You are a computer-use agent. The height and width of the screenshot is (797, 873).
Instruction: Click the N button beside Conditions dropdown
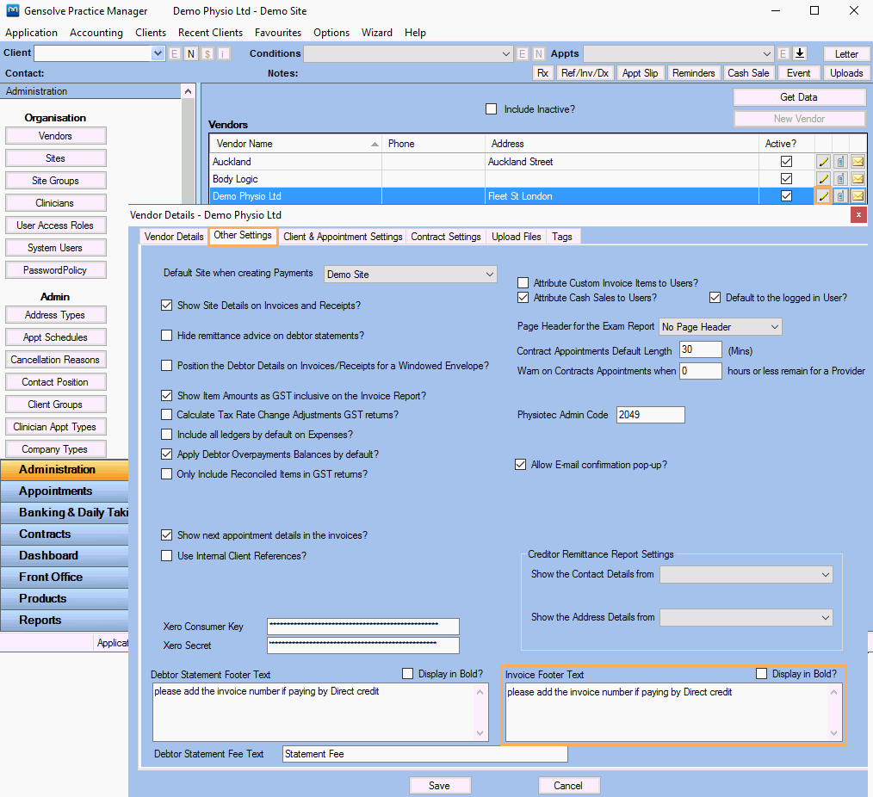[x=538, y=53]
